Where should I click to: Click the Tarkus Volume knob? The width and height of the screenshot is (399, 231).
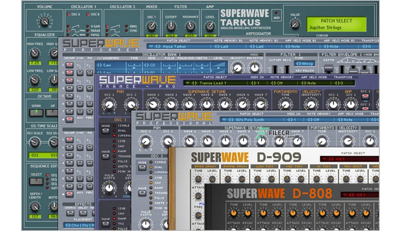pyautogui.click(x=45, y=21)
